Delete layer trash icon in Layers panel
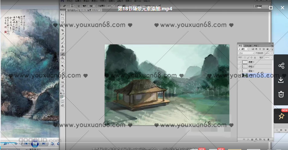Image resolution: width=288 pixels, height=150 pixels. (268, 139)
